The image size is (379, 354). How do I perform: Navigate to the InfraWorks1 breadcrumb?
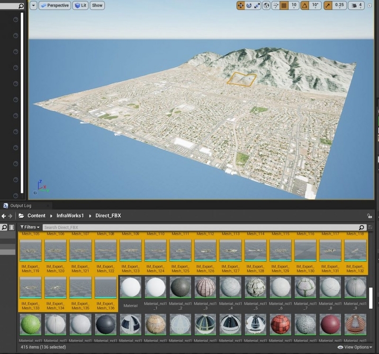pos(70,216)
